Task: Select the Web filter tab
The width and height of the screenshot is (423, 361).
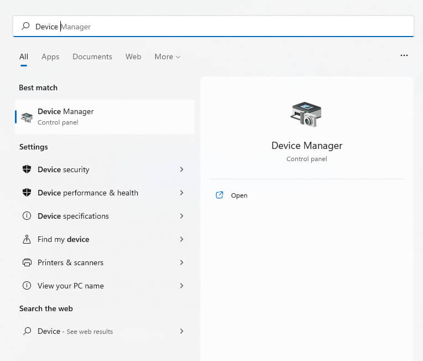Action: pyautogui.click(x=133, y=56)
